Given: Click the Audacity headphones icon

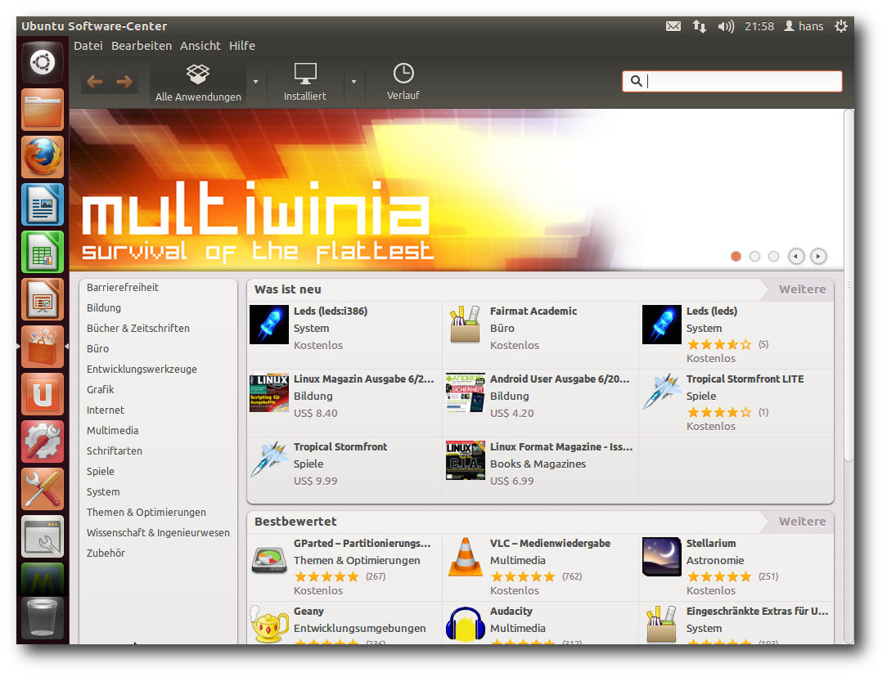Looking at the screenshot, I should pos(466,624).
